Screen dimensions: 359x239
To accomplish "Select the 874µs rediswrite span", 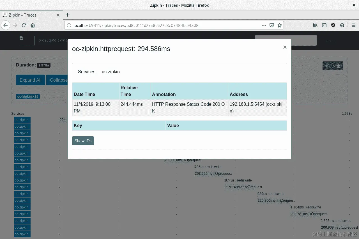I will tap(238, 180).
